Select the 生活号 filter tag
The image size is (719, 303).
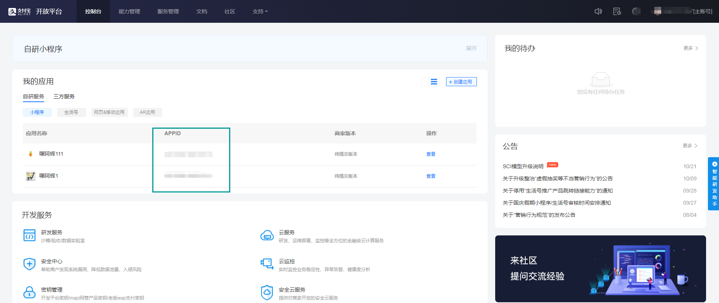(x=71, y=112)
